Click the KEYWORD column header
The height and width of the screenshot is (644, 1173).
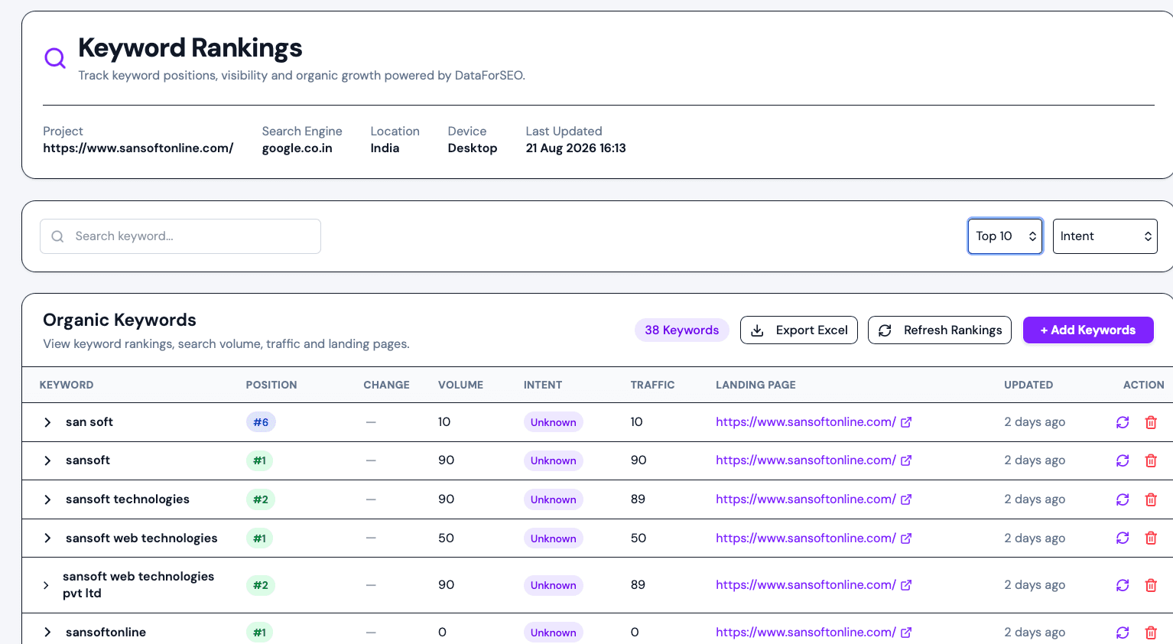[67, 385]
